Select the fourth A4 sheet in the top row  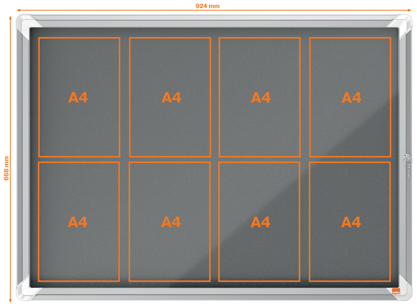pyautogui.click(x=350, y=97)
